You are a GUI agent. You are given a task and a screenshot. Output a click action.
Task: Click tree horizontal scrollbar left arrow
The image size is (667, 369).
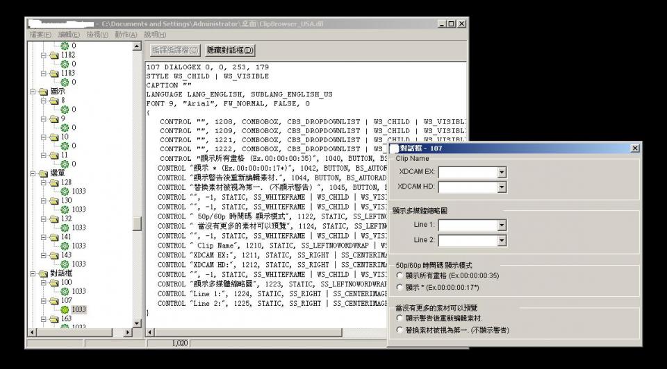[x=33, y=332]
